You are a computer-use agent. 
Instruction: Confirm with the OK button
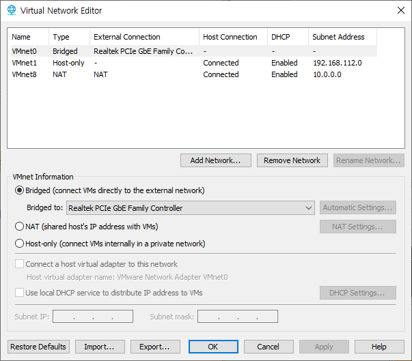click(x=213, y=347)
